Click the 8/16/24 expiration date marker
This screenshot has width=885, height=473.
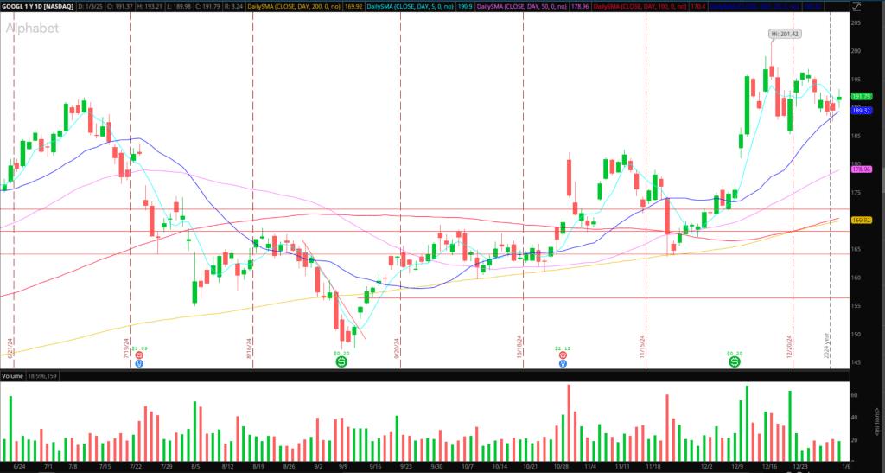click(x=249, y=348)
